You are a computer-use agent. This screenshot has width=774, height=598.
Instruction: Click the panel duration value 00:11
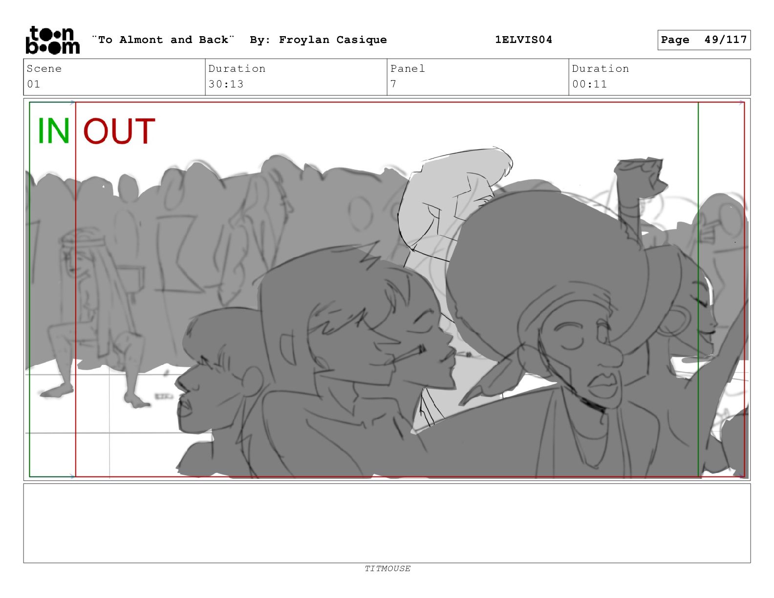[x=589, y=84]
